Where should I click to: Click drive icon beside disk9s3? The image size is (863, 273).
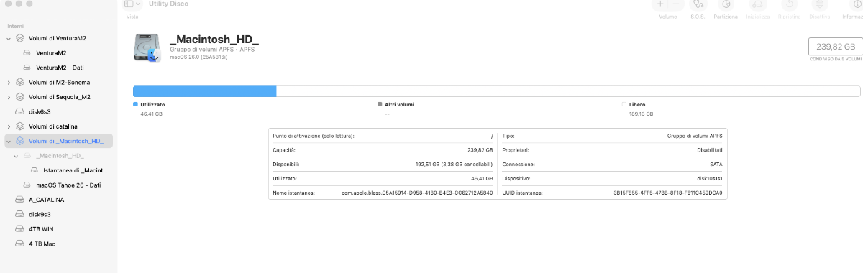[x=20, y=214]
